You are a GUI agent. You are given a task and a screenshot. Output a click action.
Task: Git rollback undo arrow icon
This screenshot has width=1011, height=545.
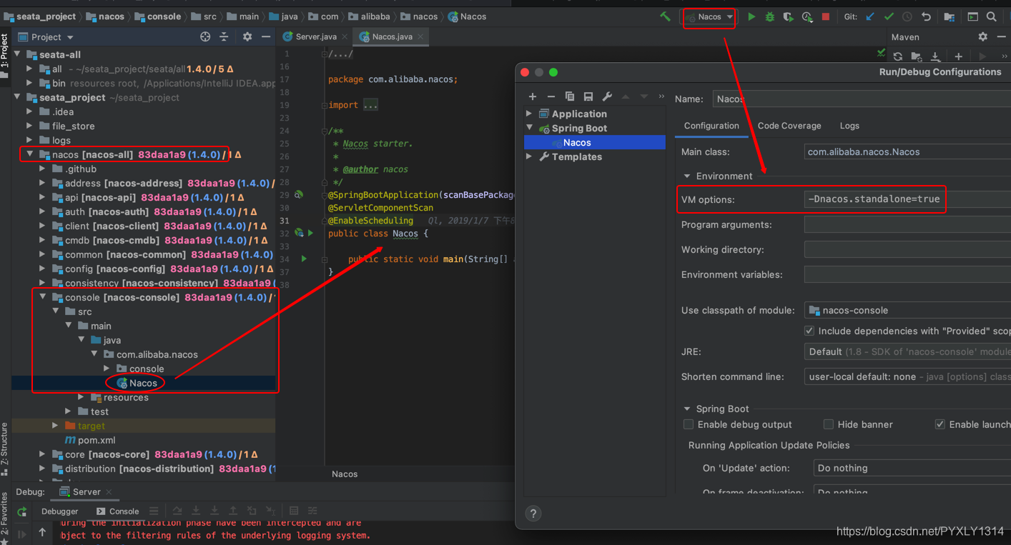(x=926, y=16)
